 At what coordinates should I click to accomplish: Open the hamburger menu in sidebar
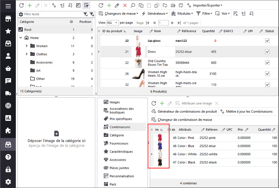(x=8, y=6)
